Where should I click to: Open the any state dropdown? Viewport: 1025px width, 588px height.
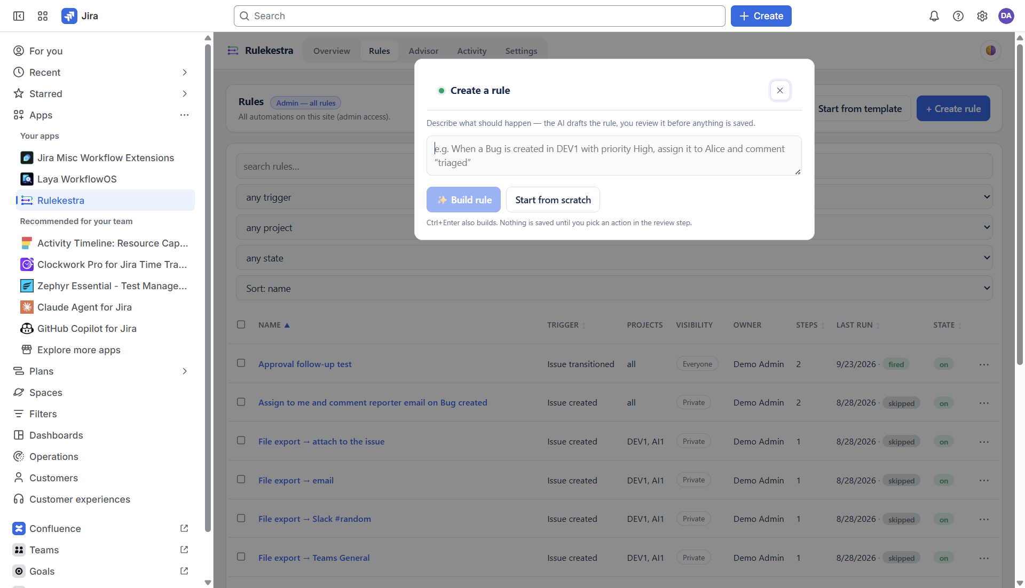coord(614,258)
